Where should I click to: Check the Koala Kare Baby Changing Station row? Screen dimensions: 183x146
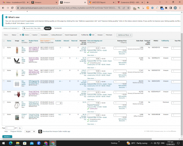pos(4,58)
